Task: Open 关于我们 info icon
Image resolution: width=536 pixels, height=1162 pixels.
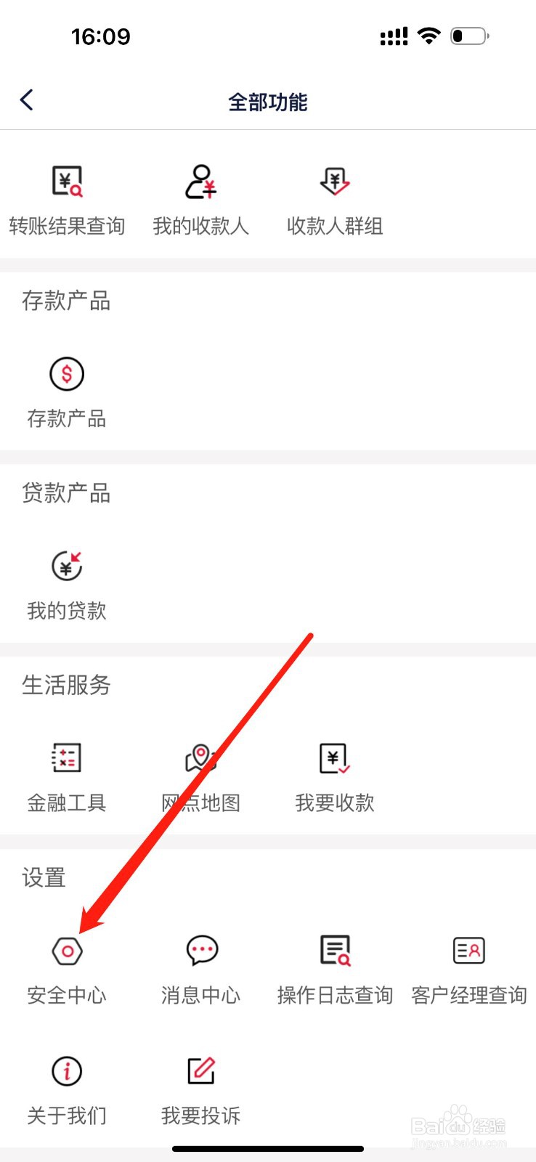Action: 67,1070
